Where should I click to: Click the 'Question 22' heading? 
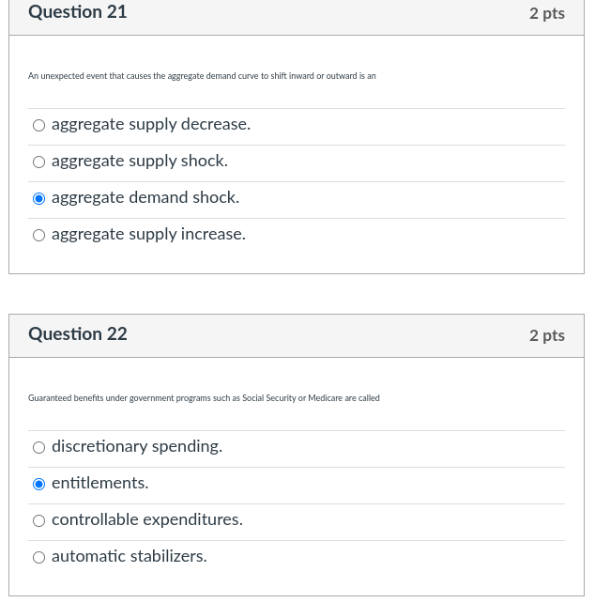(x=78, y=334)
